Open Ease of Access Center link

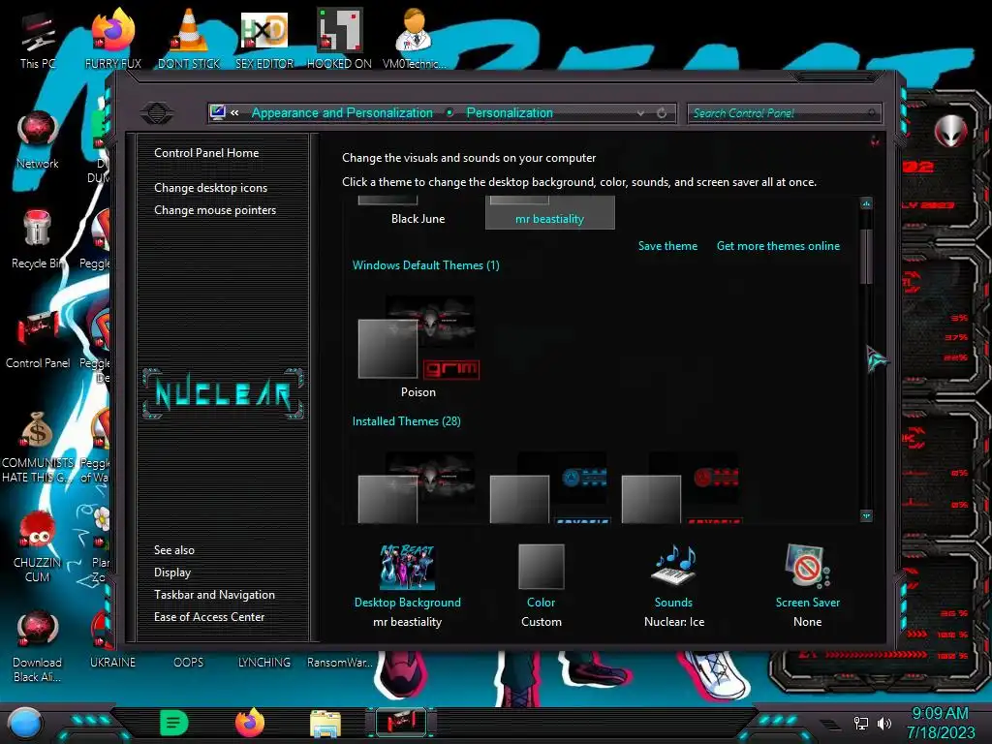tap(209, 616)
